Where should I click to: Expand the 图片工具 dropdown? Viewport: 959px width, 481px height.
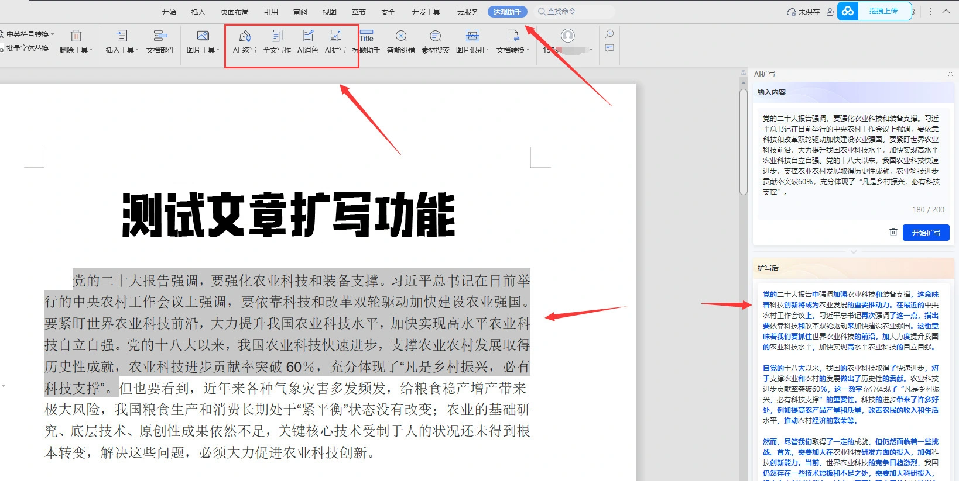[x=203, y=41]
